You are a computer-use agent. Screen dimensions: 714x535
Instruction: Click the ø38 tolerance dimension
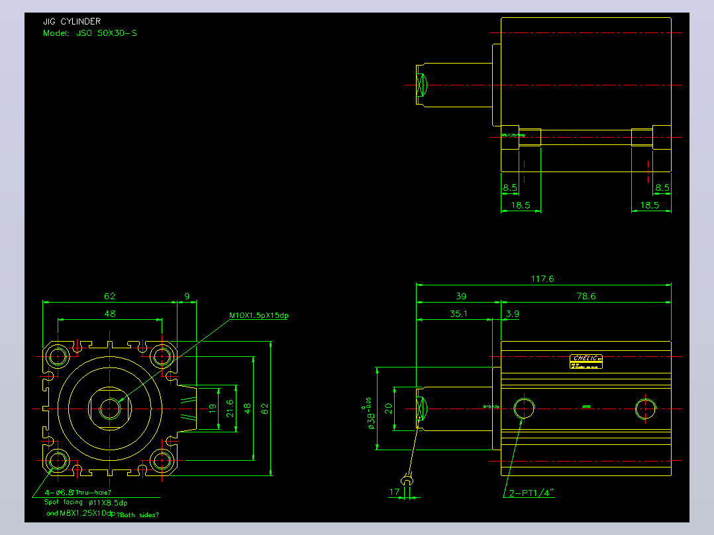pyautogui.click(x=370, y=413)
